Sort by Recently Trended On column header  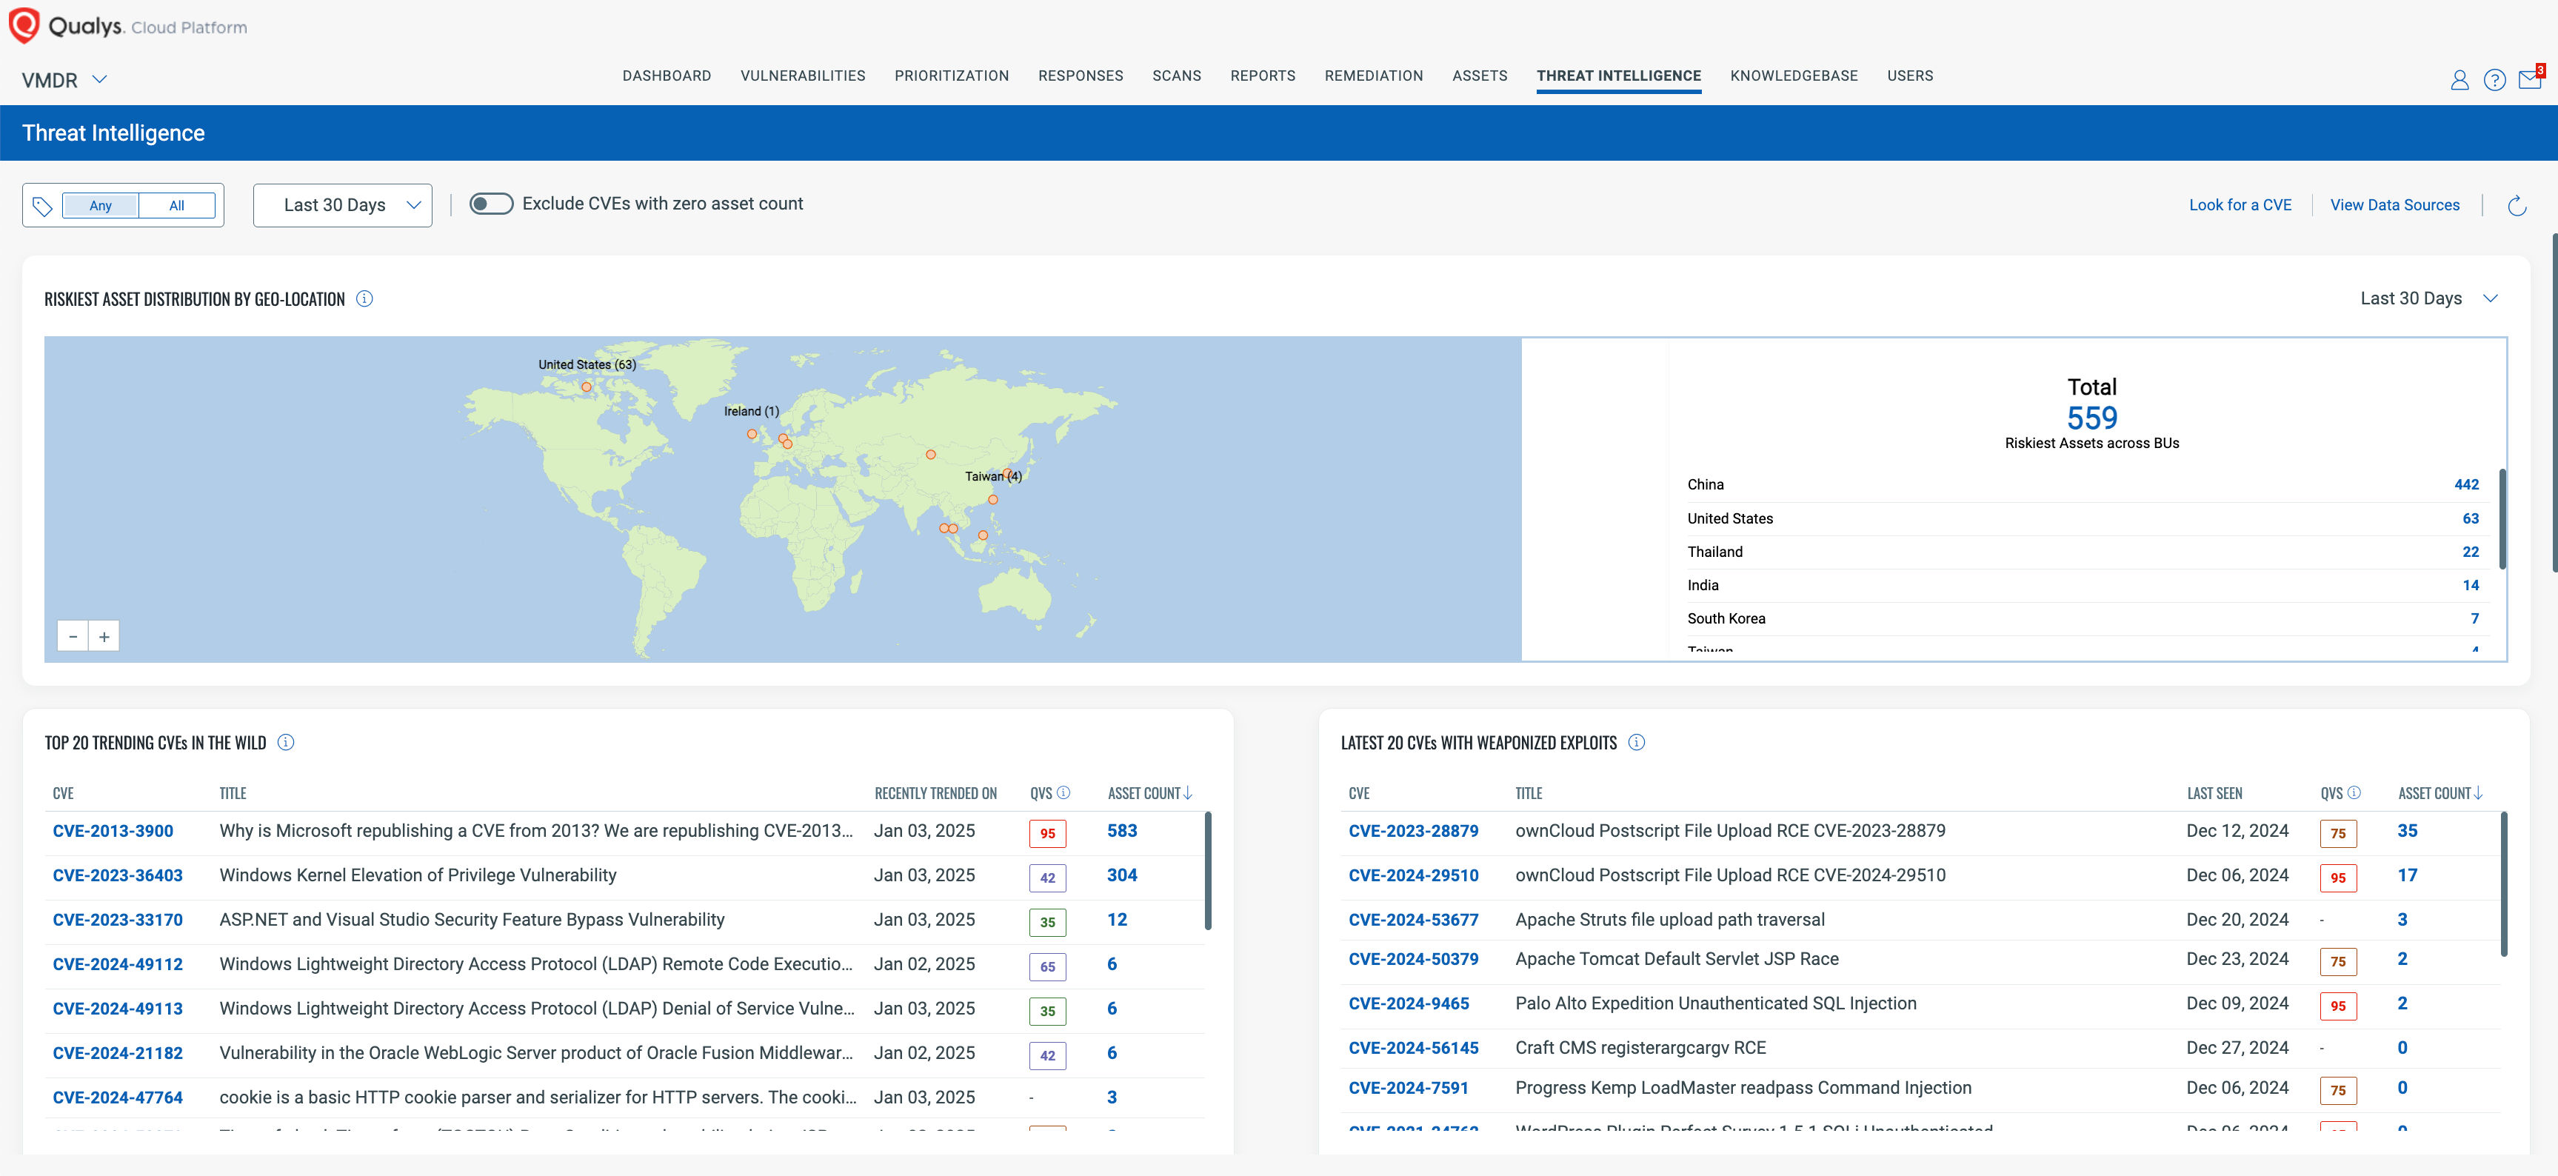(935, 794)
